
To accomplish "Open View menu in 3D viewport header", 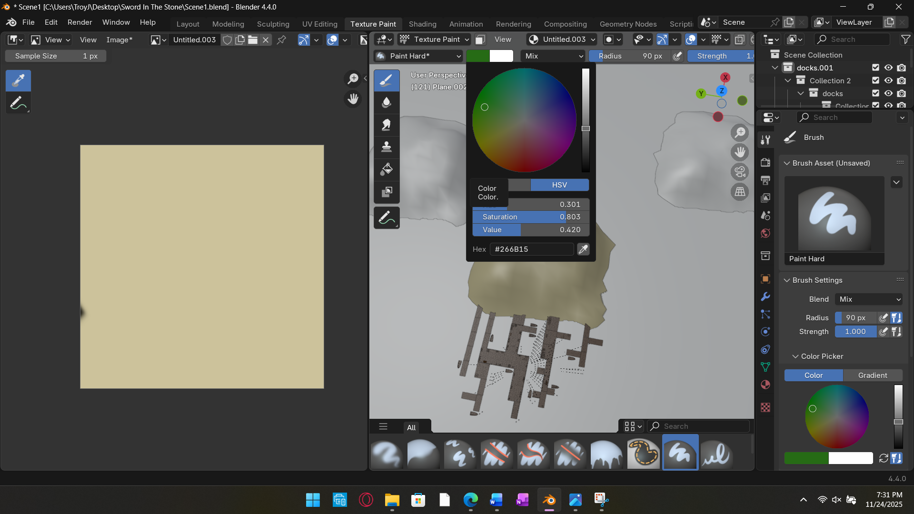I will coord(503,40).
